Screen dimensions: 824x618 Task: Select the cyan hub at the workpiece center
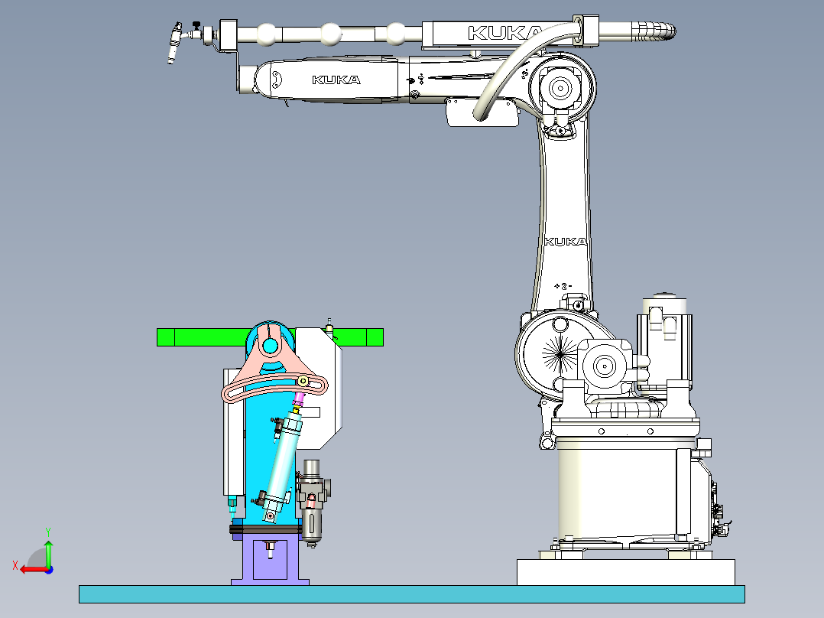[270, 346]
